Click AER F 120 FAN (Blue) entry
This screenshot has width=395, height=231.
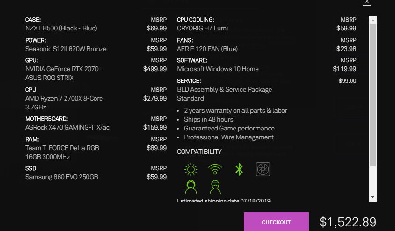pyautogui.click(x=207, y=49)
